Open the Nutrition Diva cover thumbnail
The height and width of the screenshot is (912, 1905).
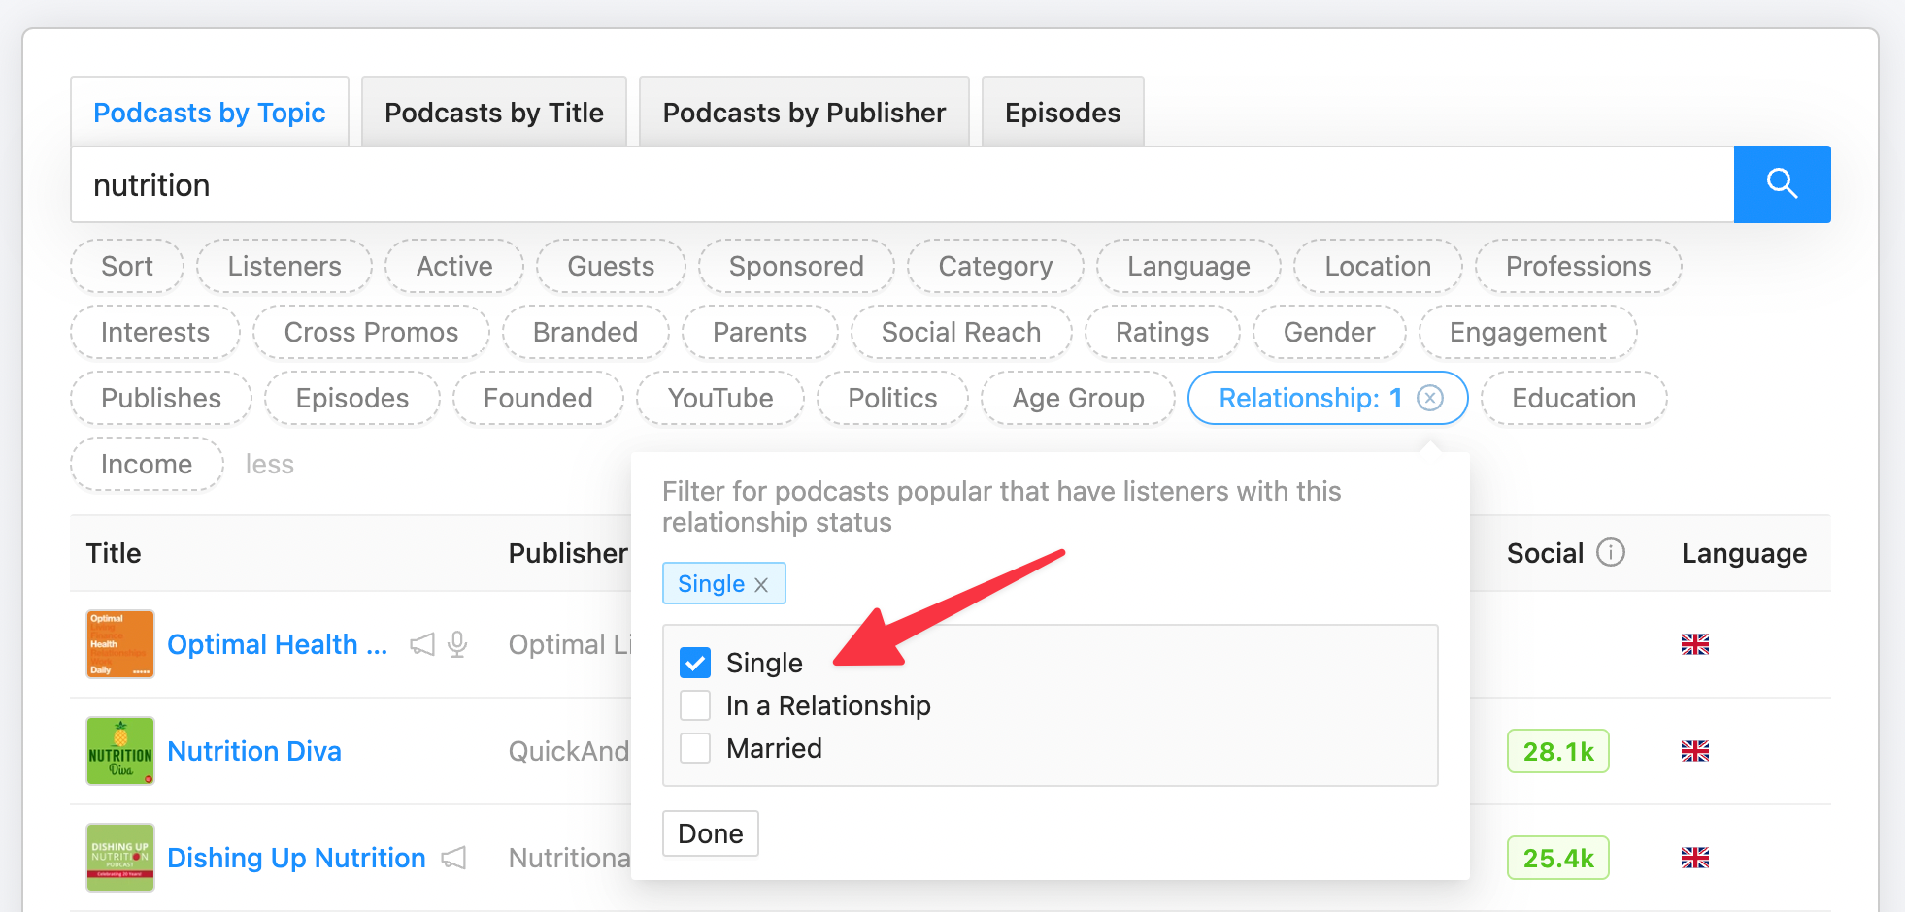tap(120, 751)
